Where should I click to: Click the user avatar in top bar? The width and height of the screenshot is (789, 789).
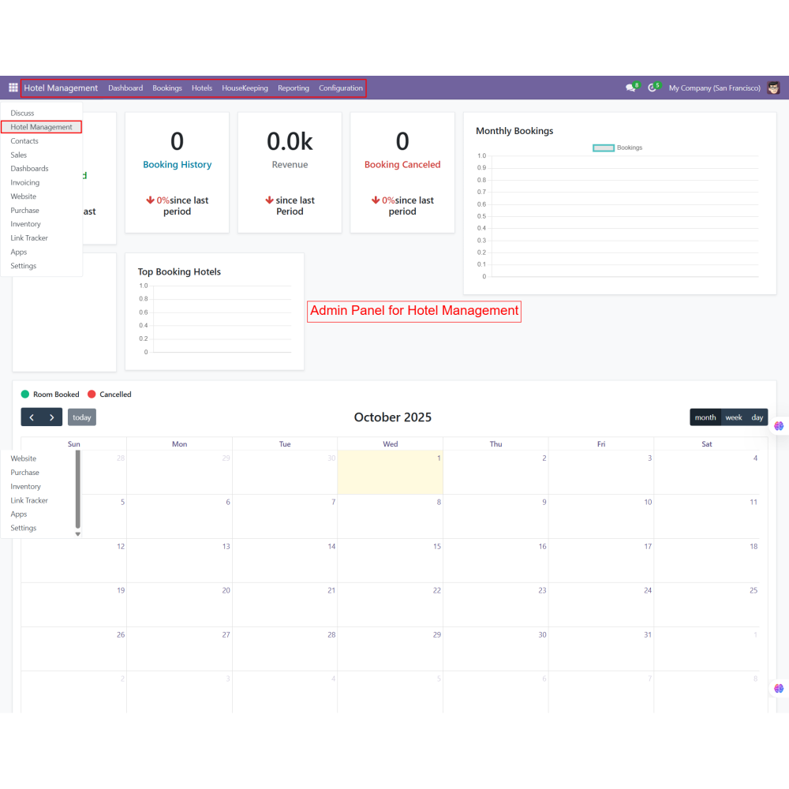pyautogui.click(x=773, y=88)
